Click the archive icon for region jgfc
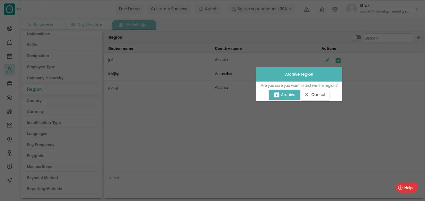 [338, 60]
